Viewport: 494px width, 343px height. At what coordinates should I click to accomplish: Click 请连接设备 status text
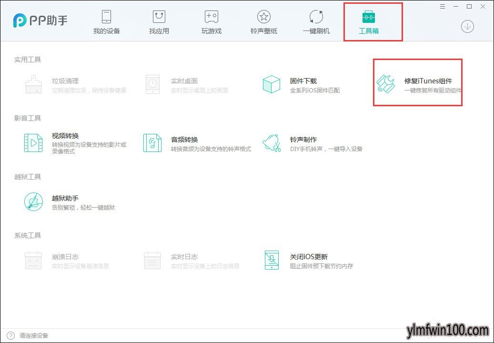pos(34,336)
